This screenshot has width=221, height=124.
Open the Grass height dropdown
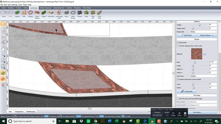pos(203,105)
